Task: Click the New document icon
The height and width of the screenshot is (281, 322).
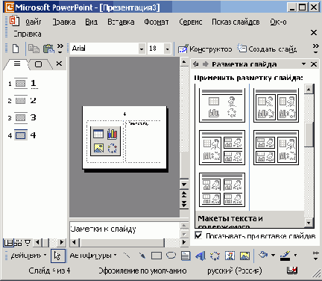Action: click(x=16, y=49)
